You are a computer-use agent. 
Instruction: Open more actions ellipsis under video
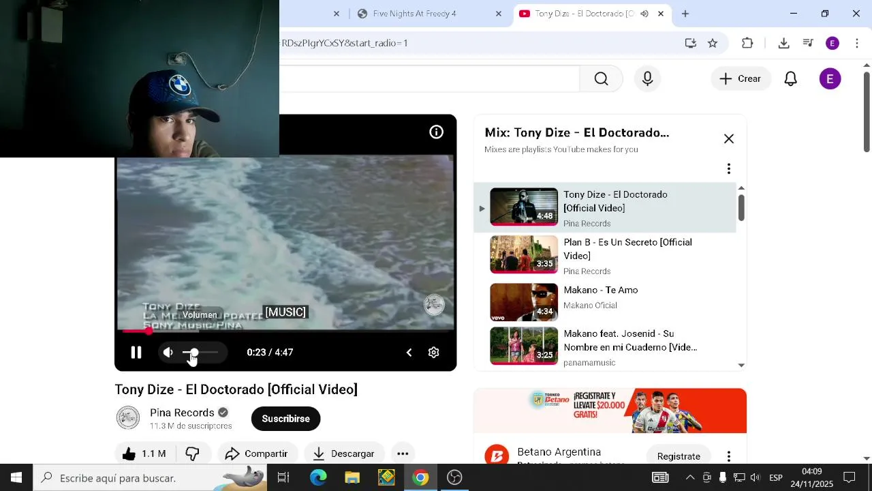403,453
